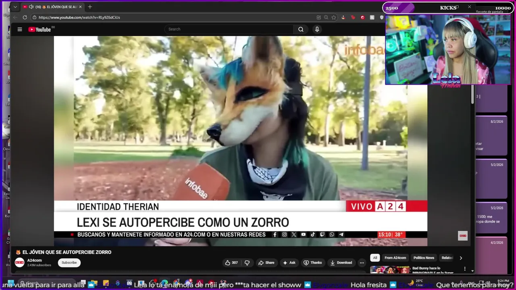Screen dimensions: 516x290
Task: Select the All filter chip
Action: [375, 258]
